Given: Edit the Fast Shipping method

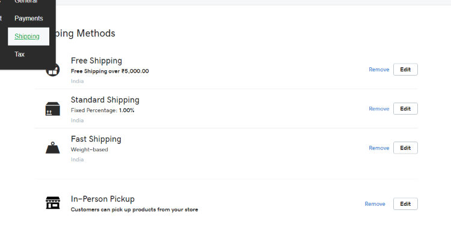Looking at the screenshot, I should [405, 148].
